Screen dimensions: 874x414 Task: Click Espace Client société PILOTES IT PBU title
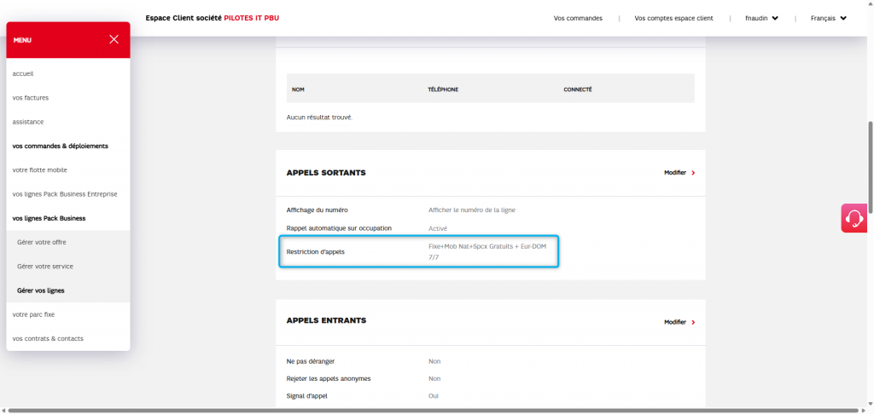click(213, 19)
